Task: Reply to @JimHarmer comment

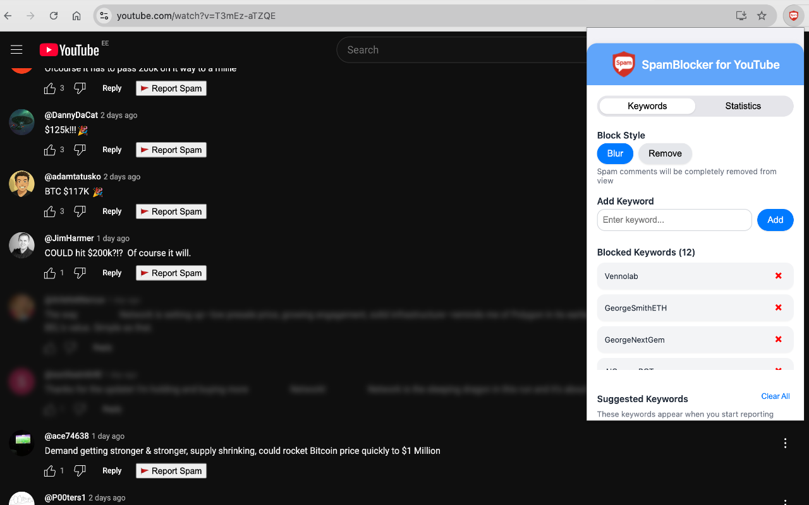Action: 112,273
